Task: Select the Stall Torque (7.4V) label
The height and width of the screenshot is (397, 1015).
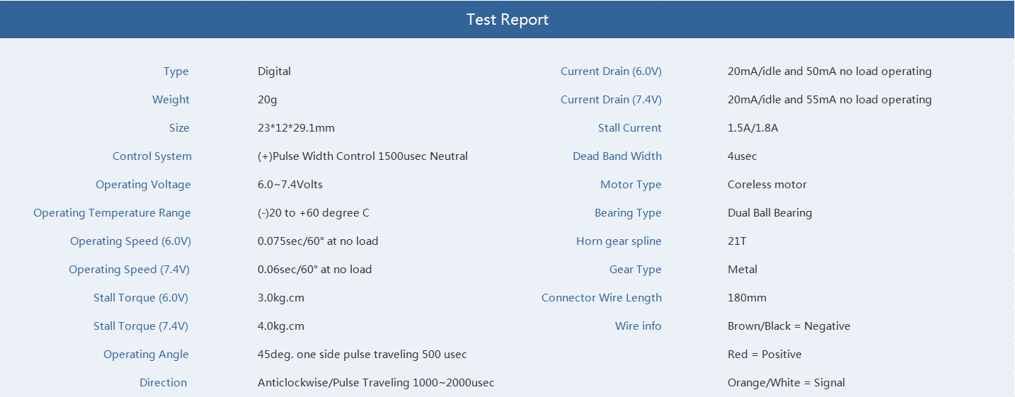Action: [x=141, y=326]
